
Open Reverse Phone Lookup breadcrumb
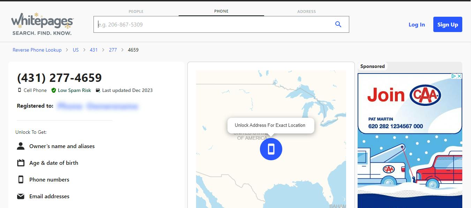point(37,50)
